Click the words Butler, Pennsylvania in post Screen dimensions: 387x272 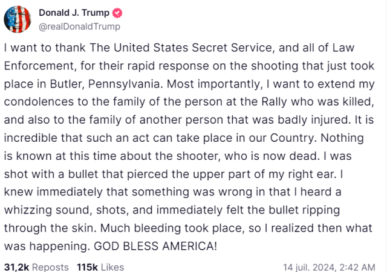pos(105,84)
